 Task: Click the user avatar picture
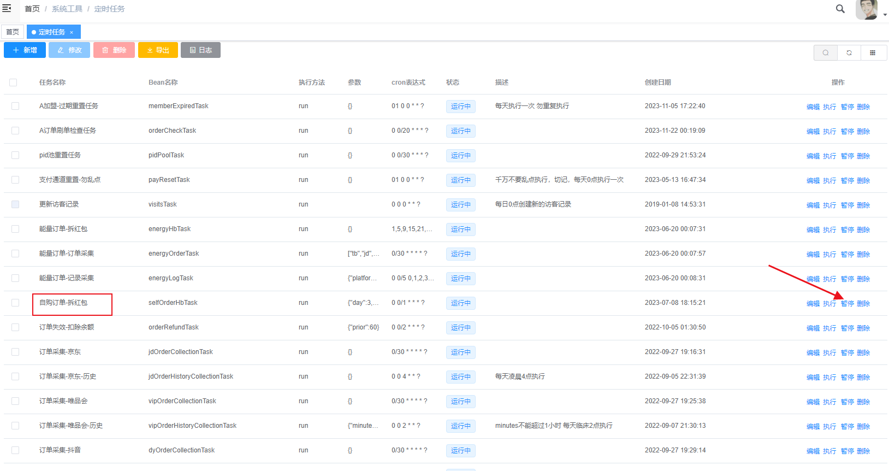point(866,9)
